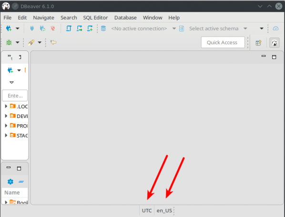Click the en_US locale status item
Image resolution: width=285 pixels, height=217 pixels.
(164, 210)
